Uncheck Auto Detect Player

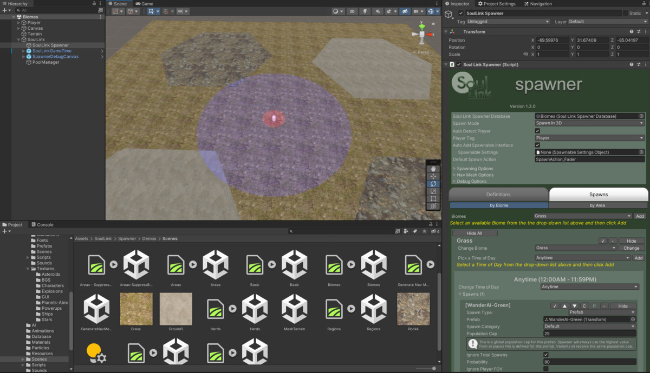point(537,131)
